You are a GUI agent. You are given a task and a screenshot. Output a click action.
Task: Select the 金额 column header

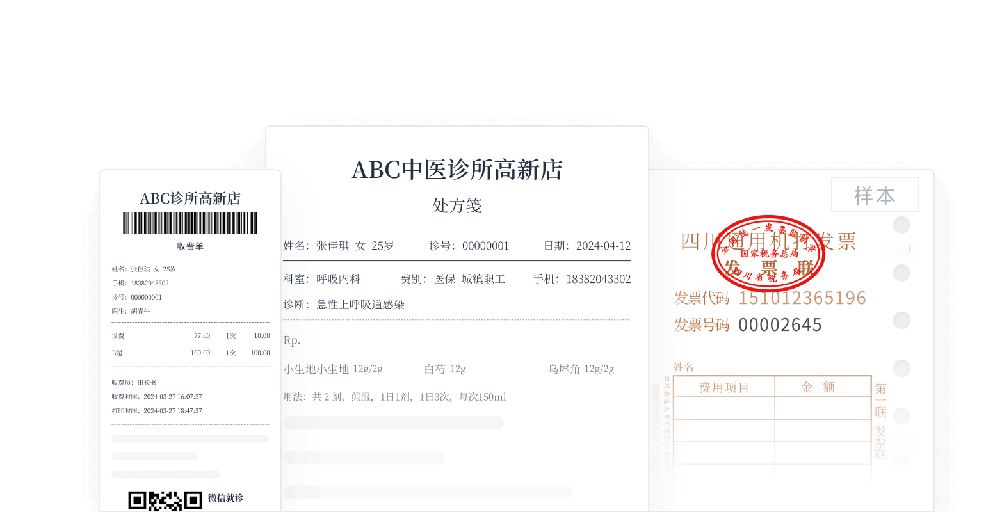[x=818, y=387]
